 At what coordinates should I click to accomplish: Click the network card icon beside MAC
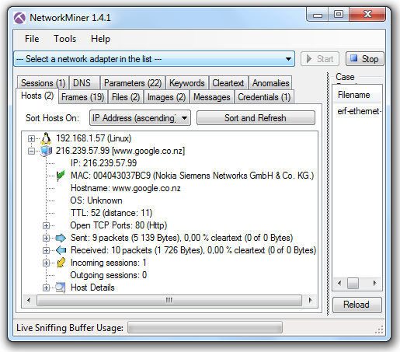click(61, 176)
